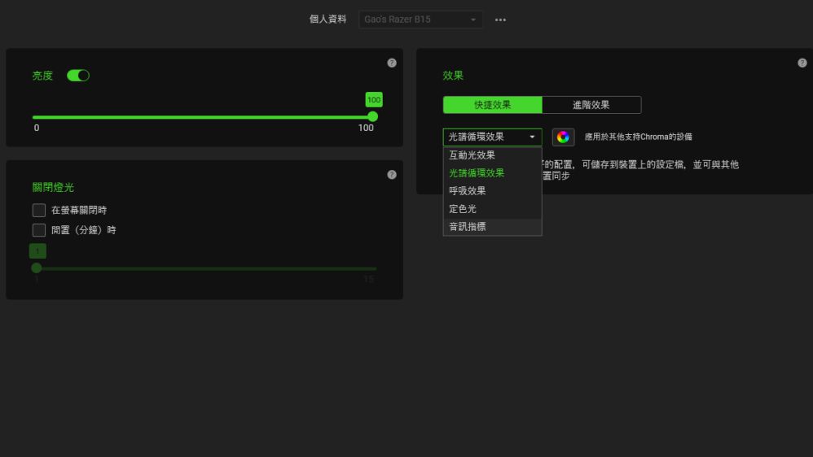Screen dimensions: 813x457
Task: Collapse the 光譜循環效果 effect dropdown
Action: [x=492, y=137]
